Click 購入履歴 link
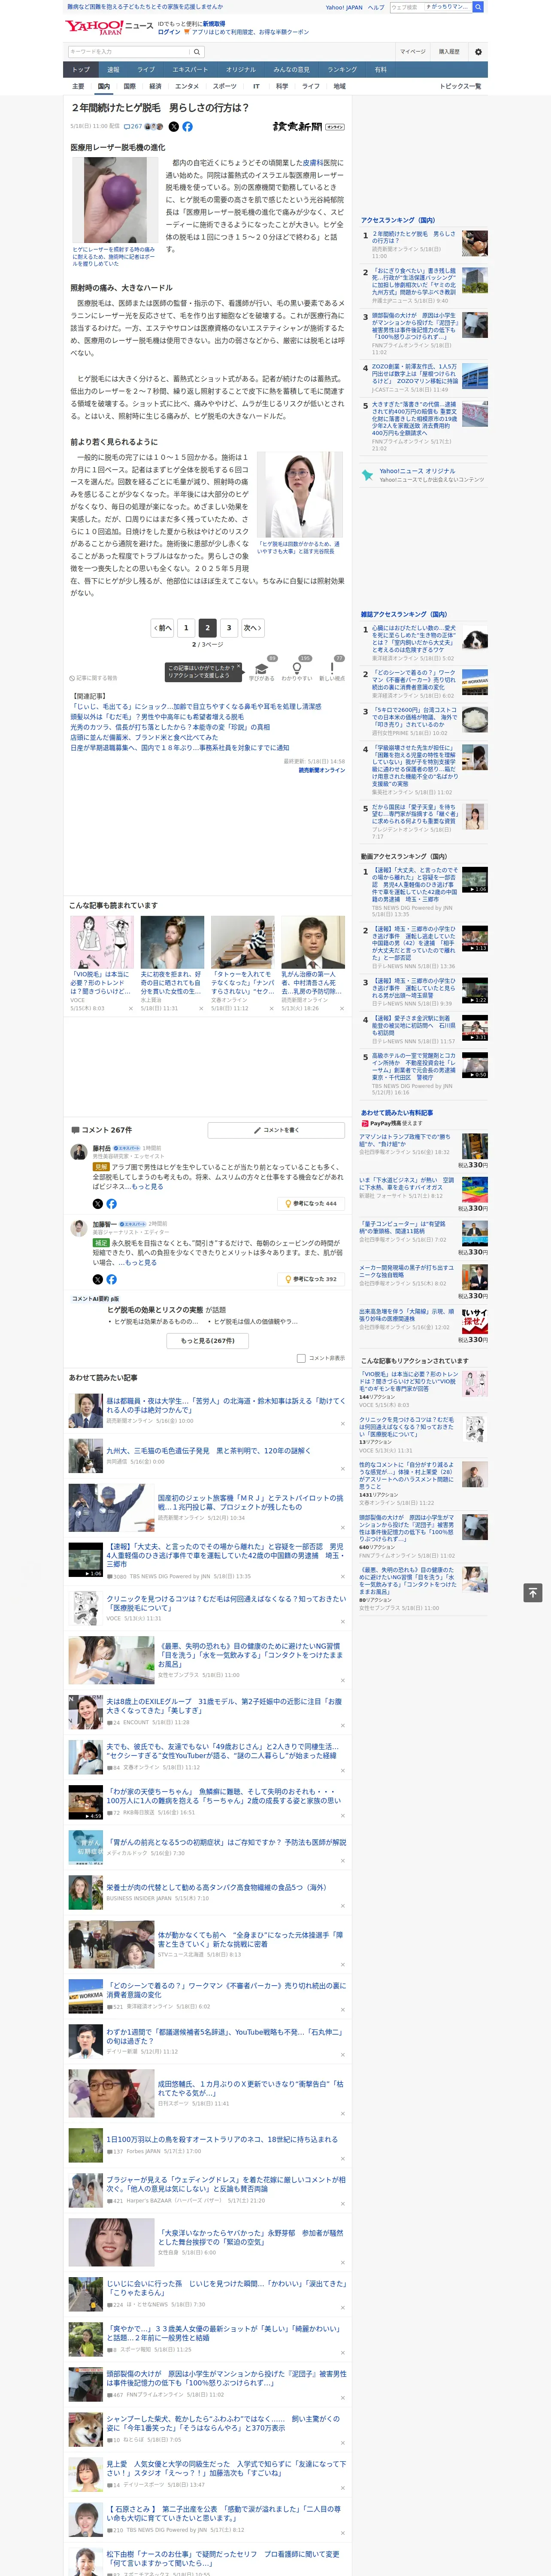 click(449, 52)
